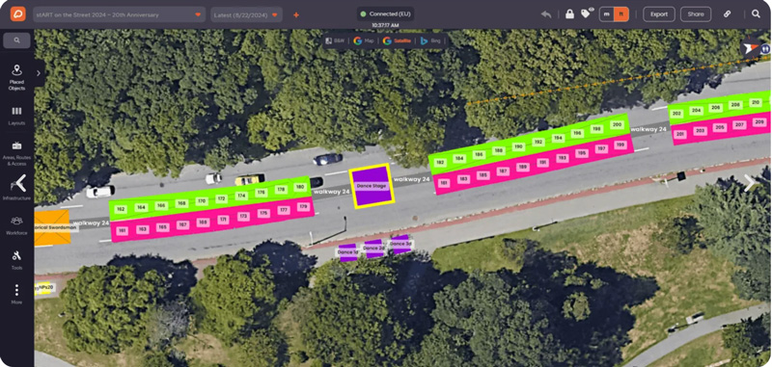Open the Placed Objects panel
Image resolution: width=772 pixels, height=367 pixels.
point(16,77)
